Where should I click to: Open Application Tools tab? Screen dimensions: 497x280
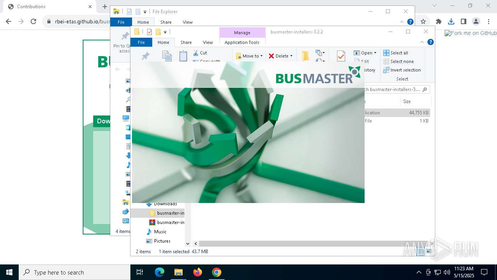[x=242, y=42]
